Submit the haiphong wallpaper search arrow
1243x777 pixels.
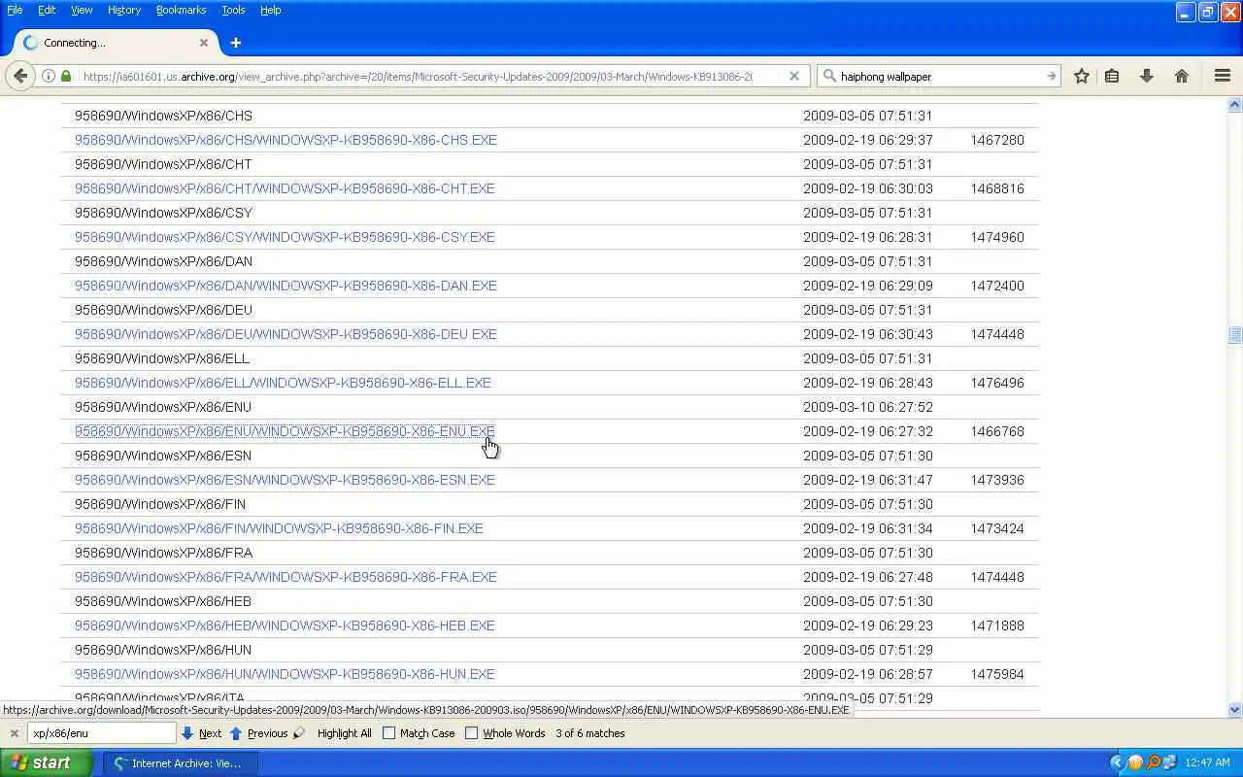(x=1051, y=76)
